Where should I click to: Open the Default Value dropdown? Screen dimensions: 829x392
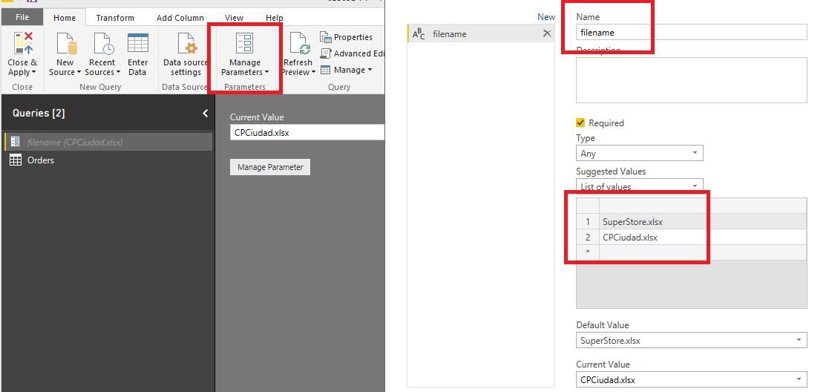point(692,340)
